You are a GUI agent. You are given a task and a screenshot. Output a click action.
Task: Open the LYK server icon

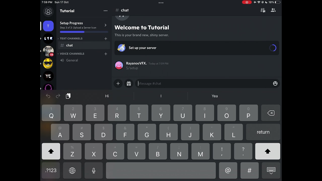tap(48, 38)
